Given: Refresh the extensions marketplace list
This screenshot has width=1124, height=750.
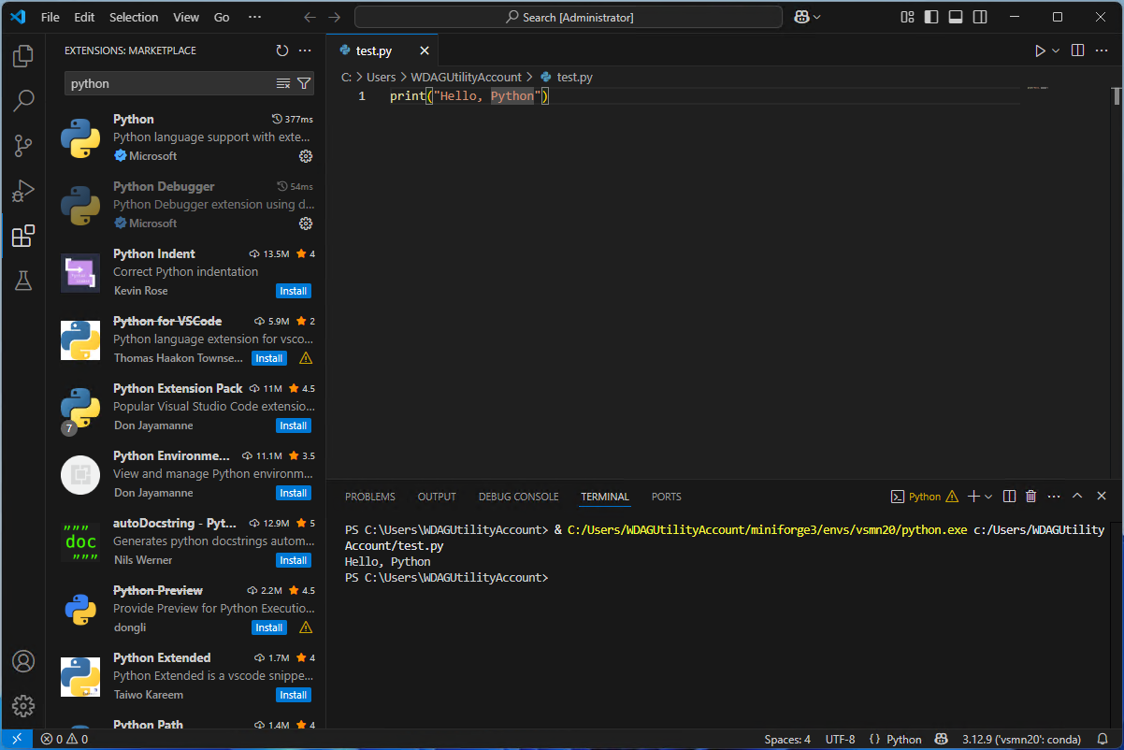Looking at the screenshot, I should tap(282, 50).
